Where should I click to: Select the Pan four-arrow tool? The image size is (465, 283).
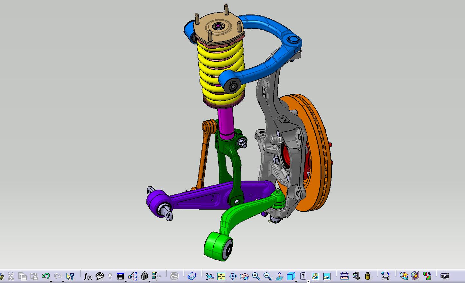point(233,276)
